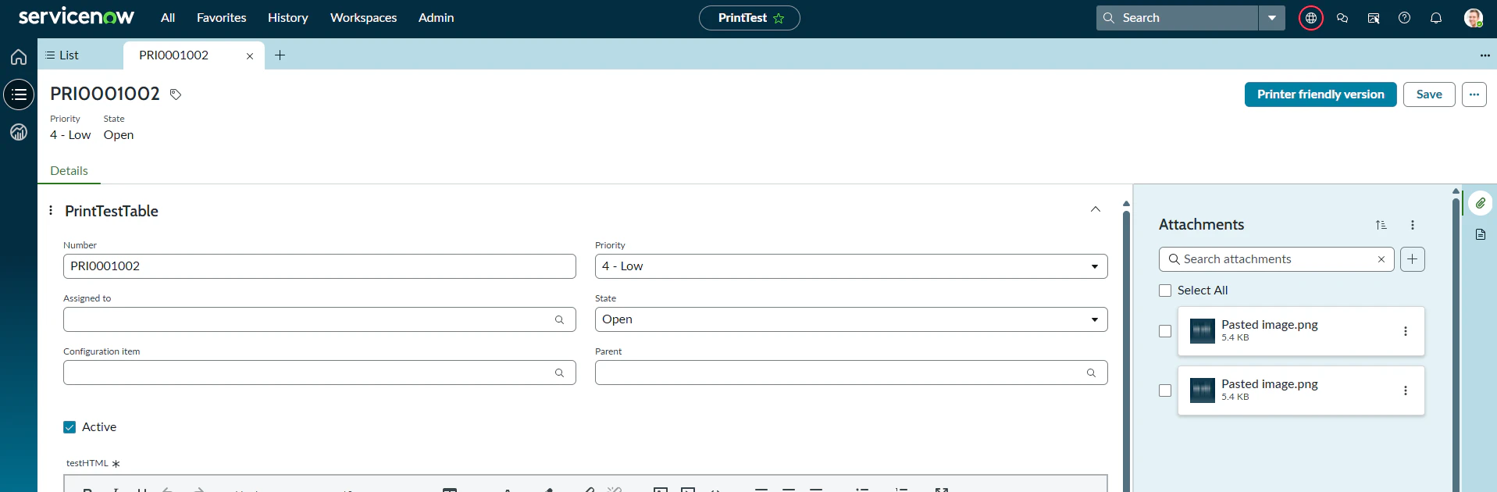This screenshot has height=492, width=1497.
Task: Click into the Parent field
Action: click(851, 373)
